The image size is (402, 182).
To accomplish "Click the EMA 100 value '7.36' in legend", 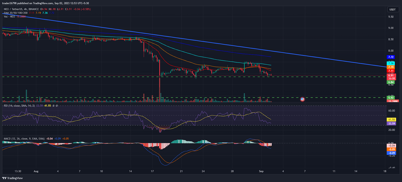I will [x=45, y=13].
